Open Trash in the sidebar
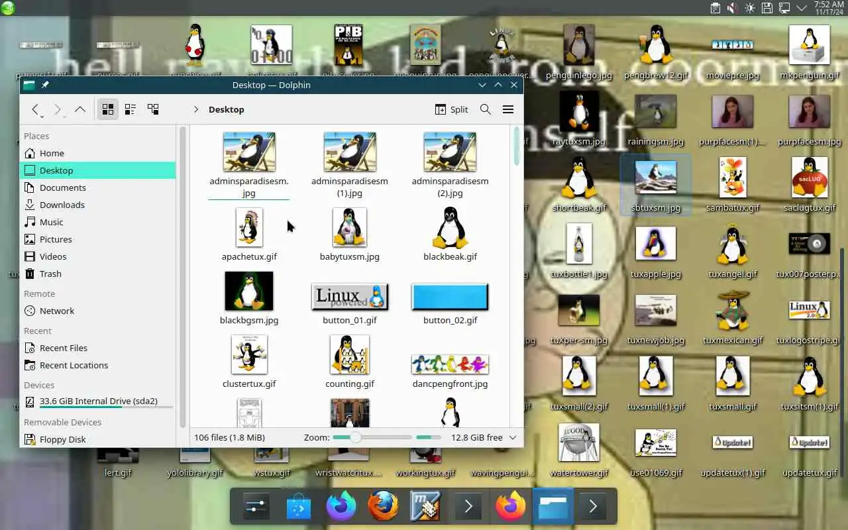The width and height of the screenshot is (848, 530). pyautogui.click(x=98, y=274)
